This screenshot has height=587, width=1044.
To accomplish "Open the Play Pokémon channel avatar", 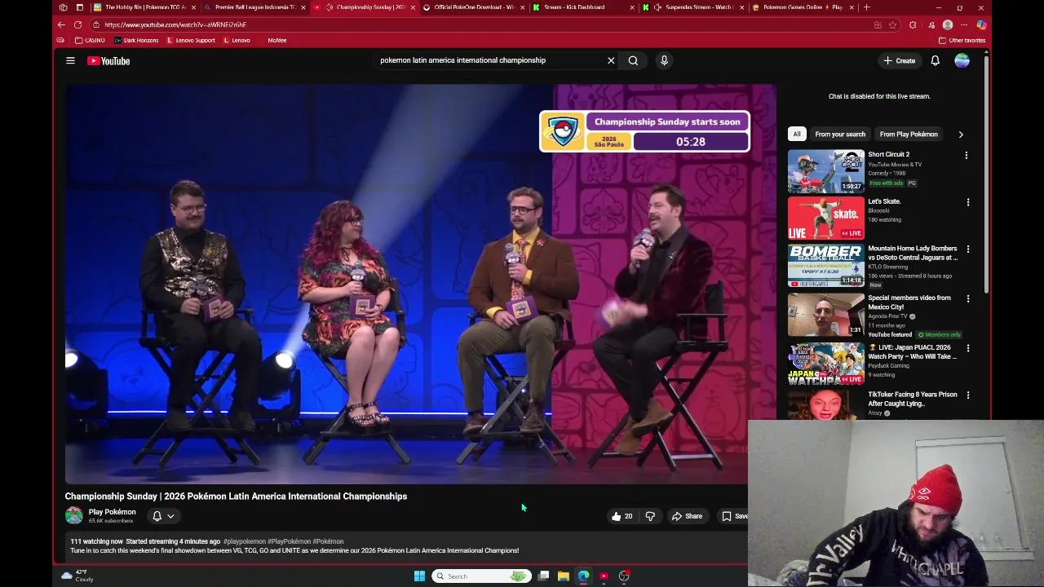I will [74, 515].
